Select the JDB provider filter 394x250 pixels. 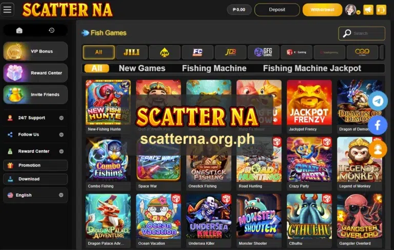coord(231,52)
